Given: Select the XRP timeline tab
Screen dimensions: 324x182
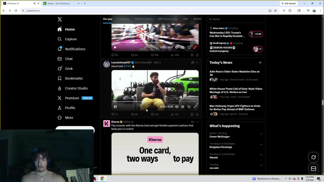Looking at the screenshot, I should [185, 19].
